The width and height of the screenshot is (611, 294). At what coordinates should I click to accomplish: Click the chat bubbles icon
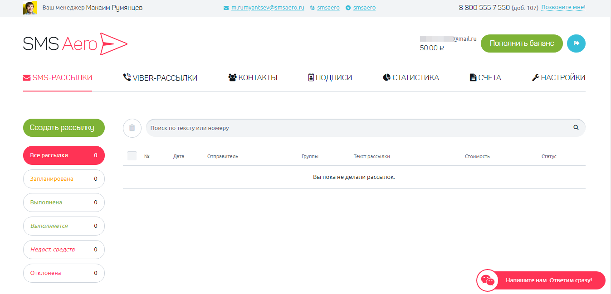tap(488, 280)
